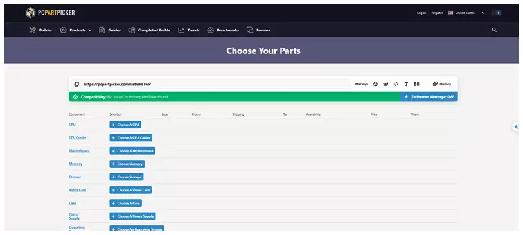The width and height of the screenshot is (523, 235).
Task: Click Choose A CPU button
Action: (x=125, y=125)
